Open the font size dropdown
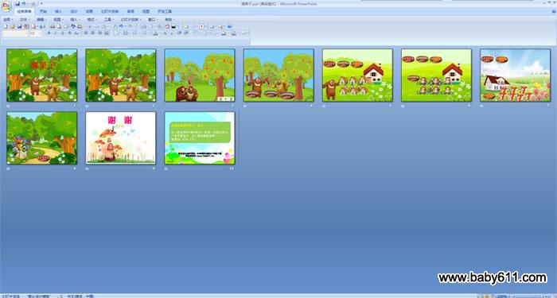This screenshot has width=557, height=298. pos(36,33)
